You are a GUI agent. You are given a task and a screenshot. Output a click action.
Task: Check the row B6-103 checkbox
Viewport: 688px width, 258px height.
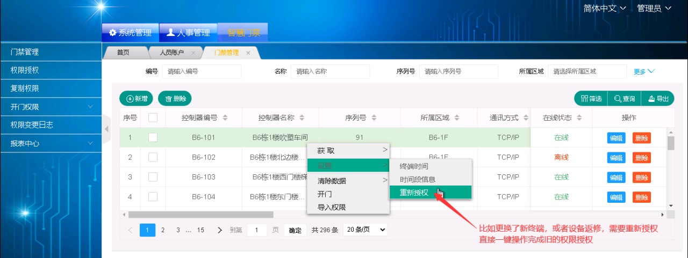pos(153,177)
